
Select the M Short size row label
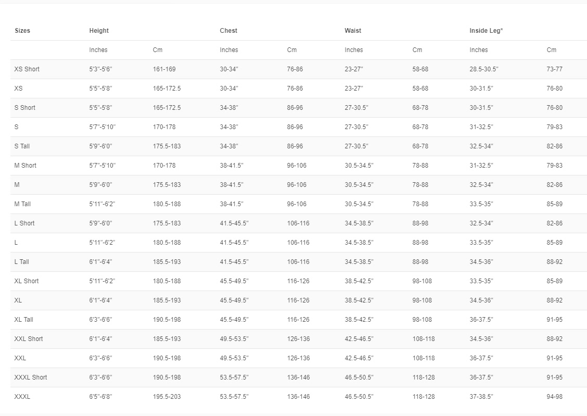(x=25, y=166)
